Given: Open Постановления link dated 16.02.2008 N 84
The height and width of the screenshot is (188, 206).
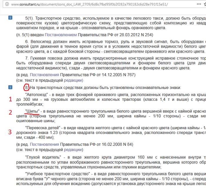Looking at the screenshot, I should click(44, 144).
